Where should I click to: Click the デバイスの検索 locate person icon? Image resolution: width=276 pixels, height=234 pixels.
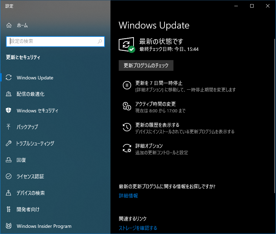point(9,193)
